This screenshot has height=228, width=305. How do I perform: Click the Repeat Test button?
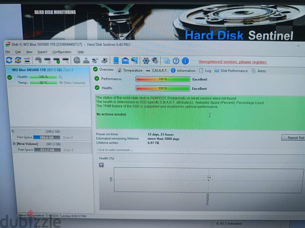pos(293,138)
